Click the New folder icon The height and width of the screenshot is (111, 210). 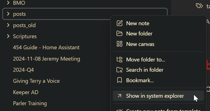coord(120,33)
